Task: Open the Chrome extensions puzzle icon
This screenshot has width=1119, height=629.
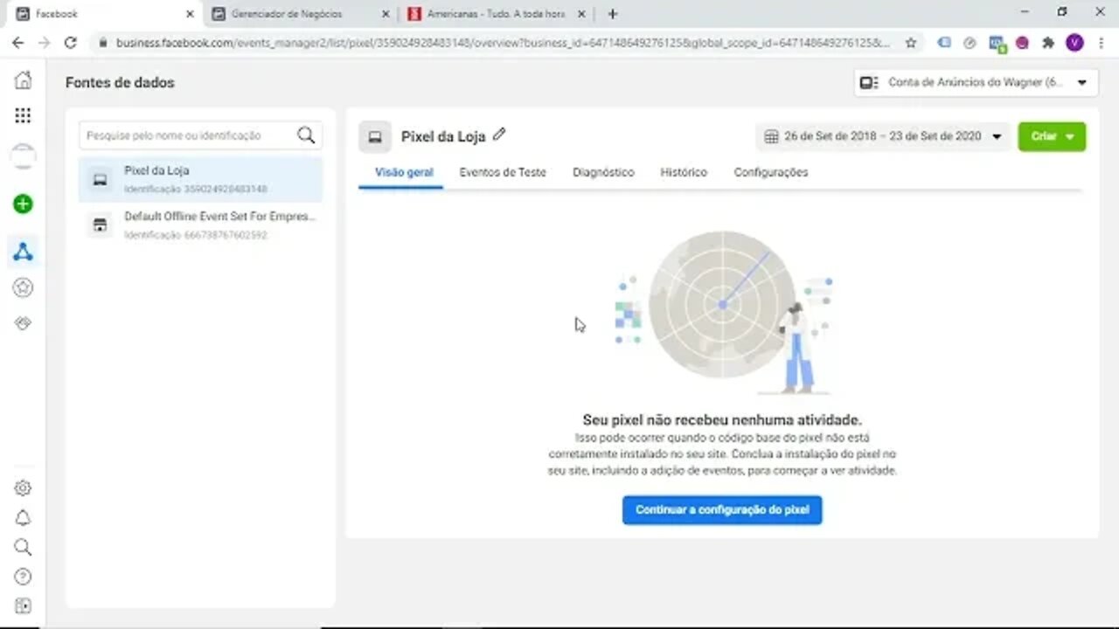Action: (x=1048, y=42)
